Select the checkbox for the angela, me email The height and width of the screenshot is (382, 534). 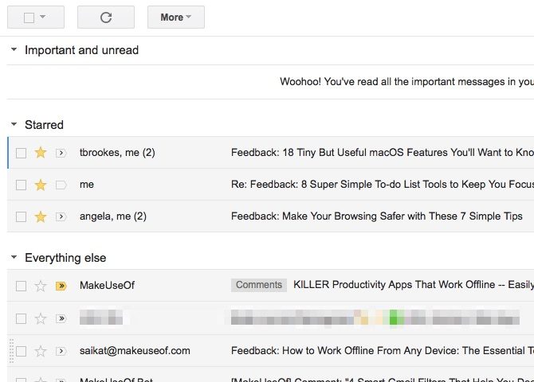pos(21,216)
